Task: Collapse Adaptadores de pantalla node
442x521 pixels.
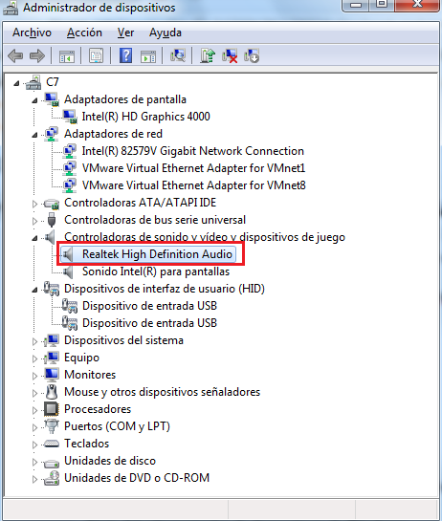Action: coord(34,100)
